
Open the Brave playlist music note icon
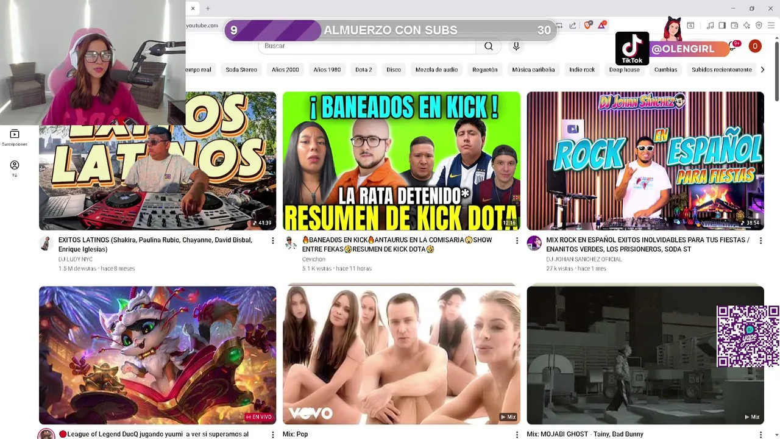[x=710, y=25]
